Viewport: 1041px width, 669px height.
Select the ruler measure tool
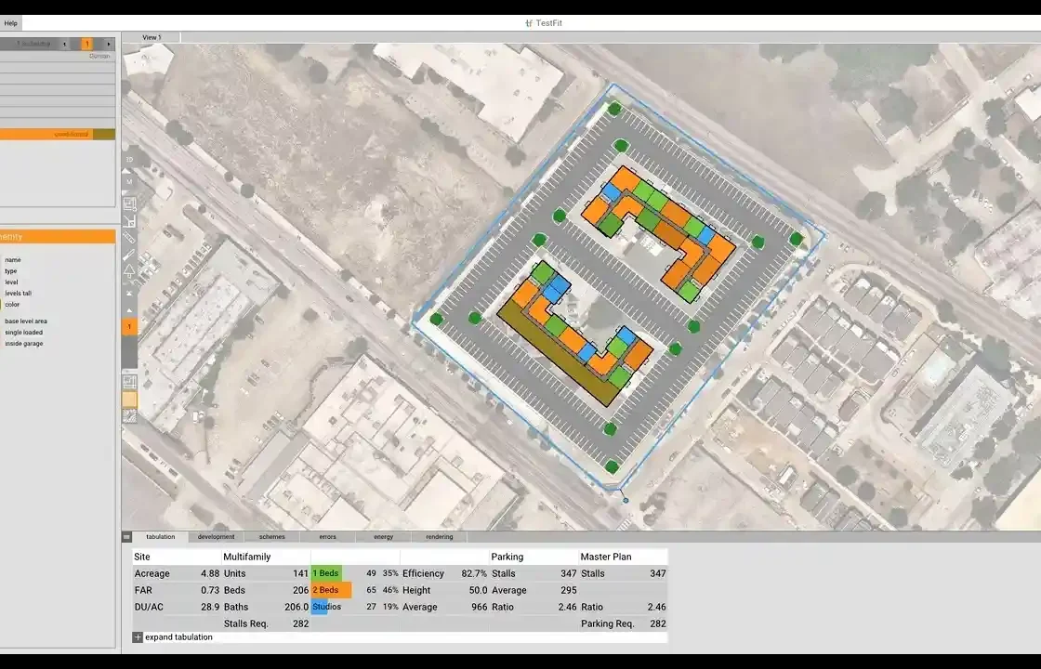tap(129, 237)
